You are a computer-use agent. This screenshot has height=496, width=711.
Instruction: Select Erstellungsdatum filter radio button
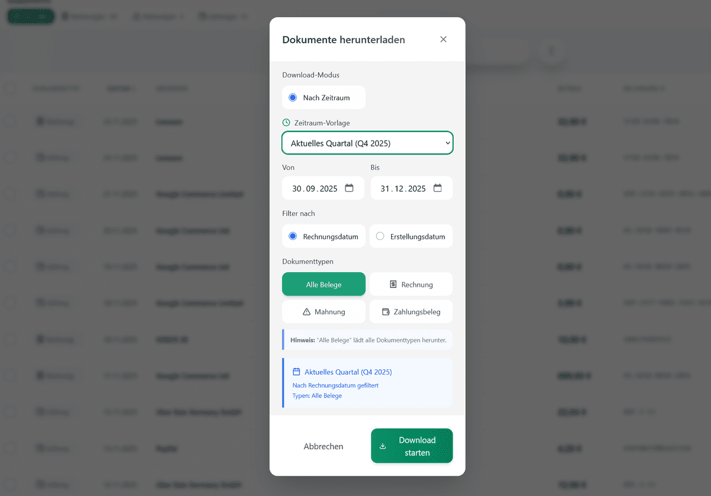pos(380,236)
